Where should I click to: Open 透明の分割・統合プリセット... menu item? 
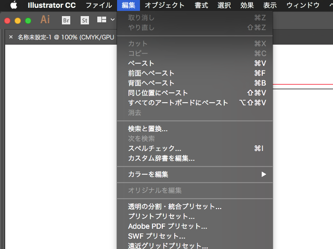195,206
